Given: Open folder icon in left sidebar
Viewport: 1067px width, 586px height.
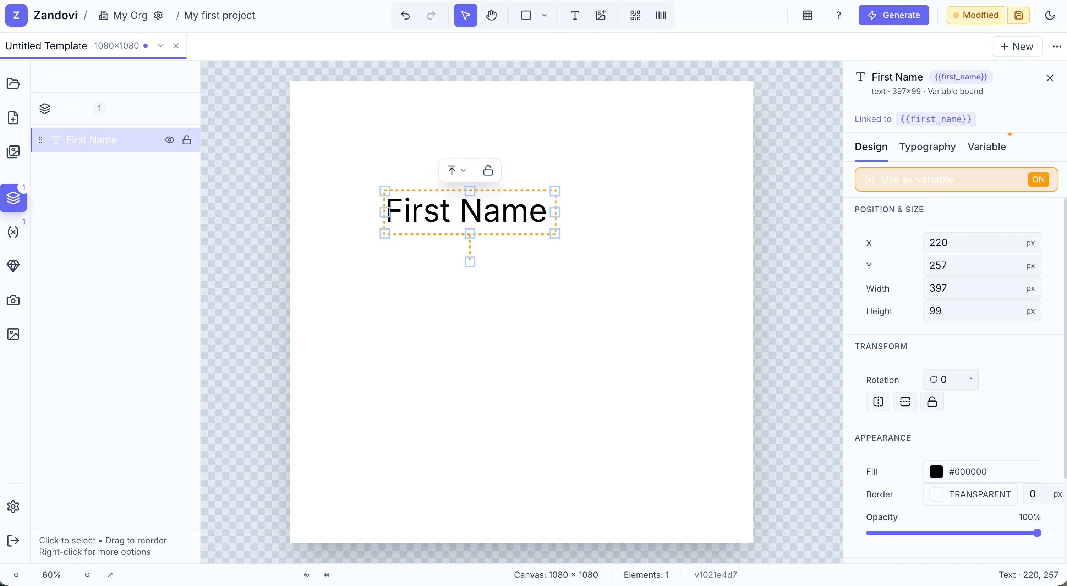Looking at the screenshot, I should pyautogui.click(x=13, y=83).
